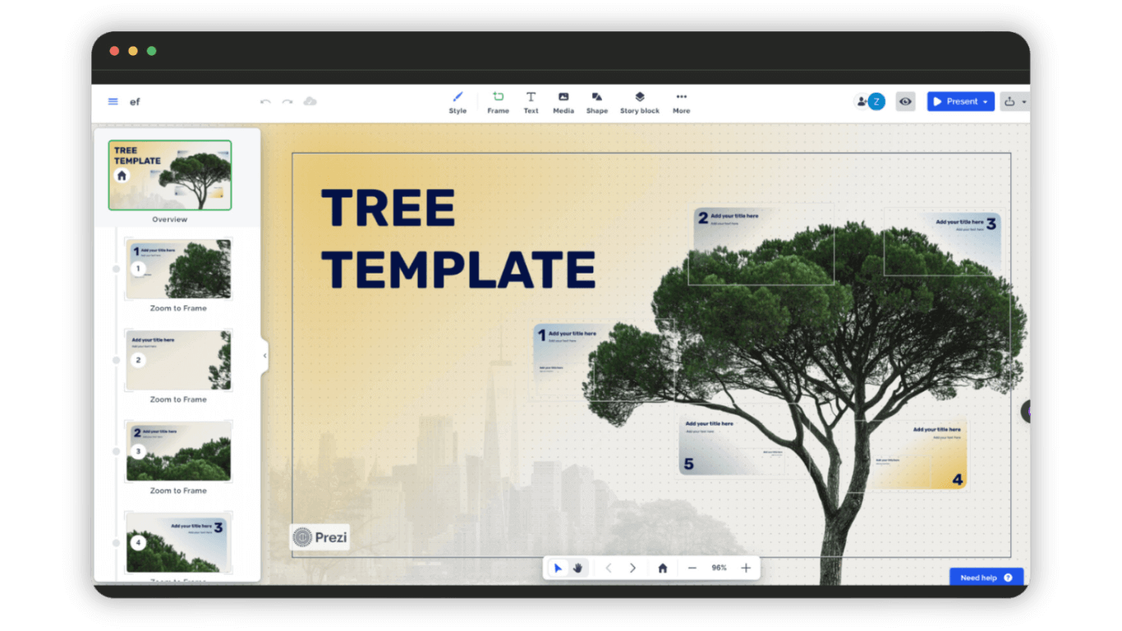Insert text with the Text tool
Screen dimensions: 1122x631
(531, 102)
